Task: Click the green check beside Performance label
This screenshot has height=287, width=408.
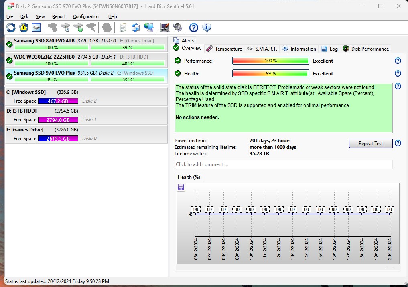Action: pyautogui.click(x=178, y=61)
